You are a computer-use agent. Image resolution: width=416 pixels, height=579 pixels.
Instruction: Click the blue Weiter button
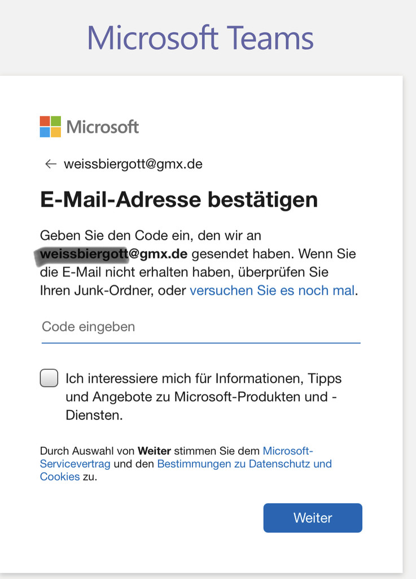(x=313, y=518)
